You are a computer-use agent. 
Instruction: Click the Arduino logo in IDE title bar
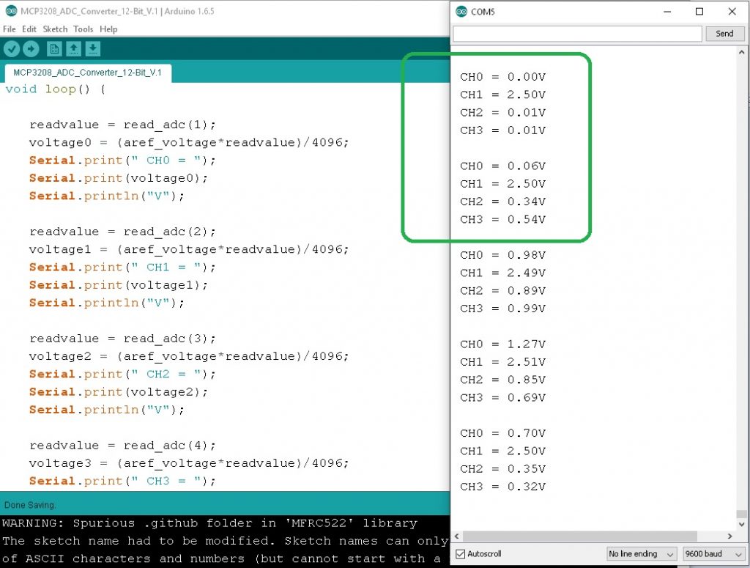[x=10, y=11]
